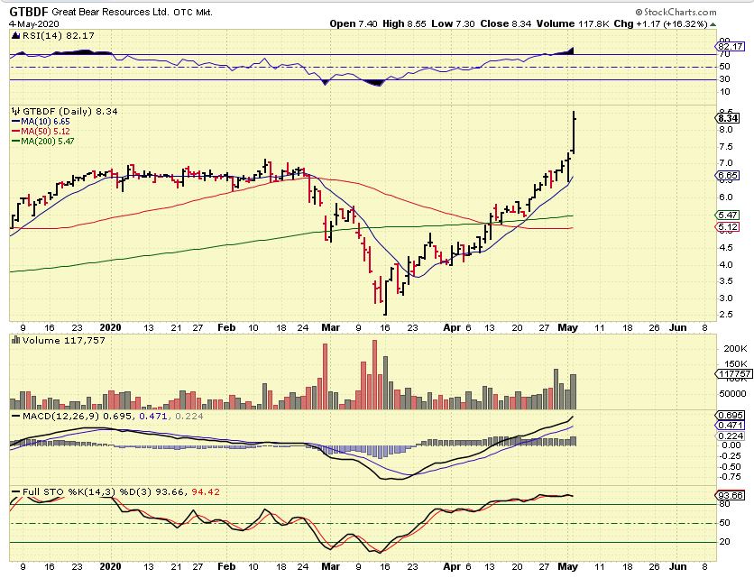
Task: Click the 82.17 RSI value tag on right axis
Action: coord(730,47)
